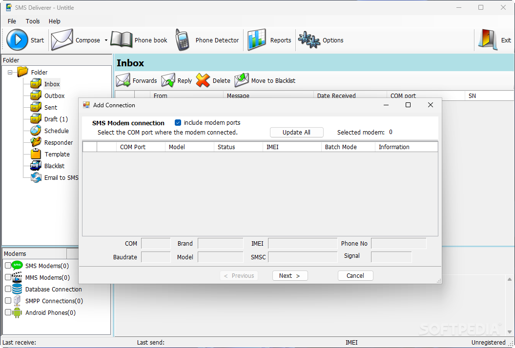Click the SMS Deliverer title bar icon
Viewport: 515px width, 348px height.
click(x=9, y=7)
